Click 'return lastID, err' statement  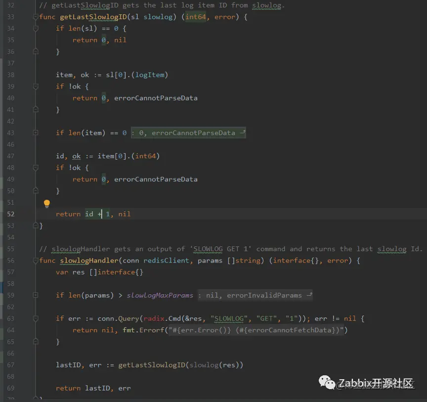pos(93,388)
